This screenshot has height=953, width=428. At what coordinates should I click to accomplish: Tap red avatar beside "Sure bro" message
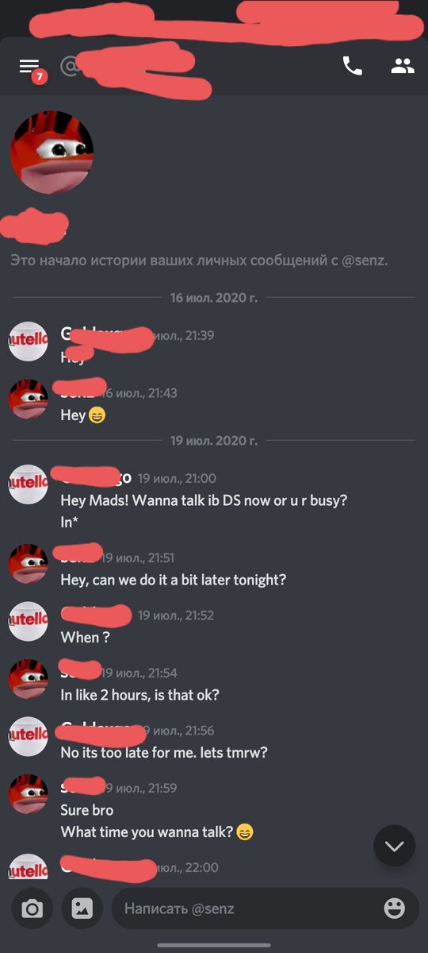[x=29, y=794]
